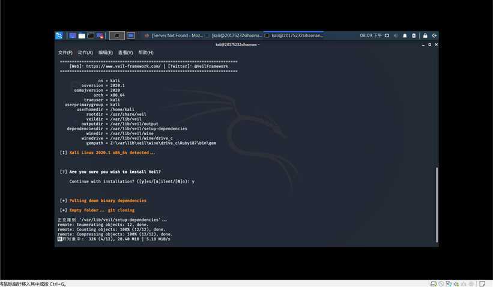Click the show desktop panel icon
Image resolution: width=493 pixels, height=287 pixels.
73,35
